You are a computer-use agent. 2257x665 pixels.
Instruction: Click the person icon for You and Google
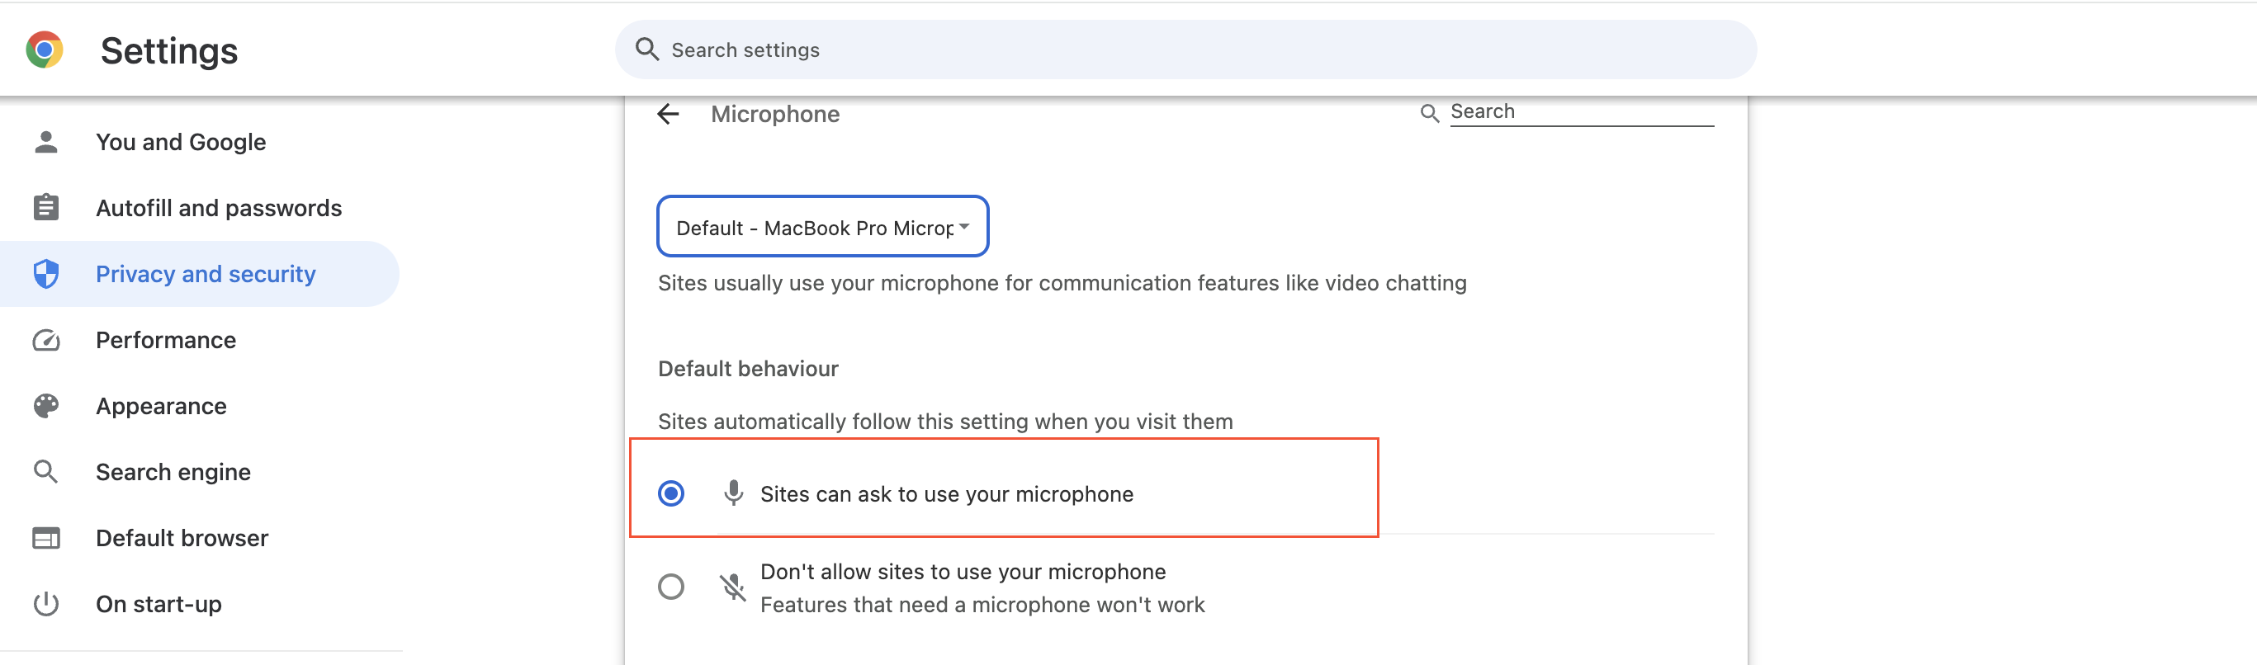(45, 142)
